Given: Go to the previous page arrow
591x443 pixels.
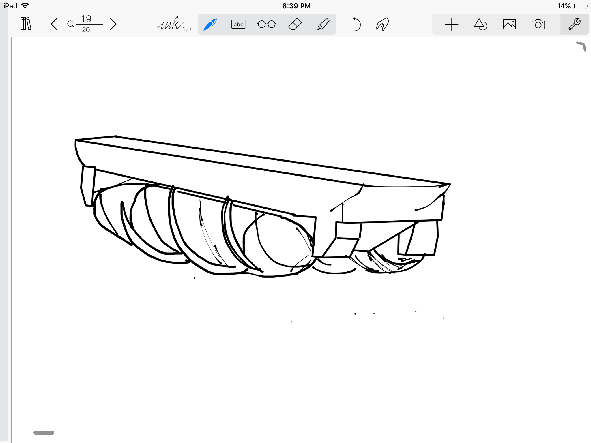Looking at the screenshot, I should (54, 24).
